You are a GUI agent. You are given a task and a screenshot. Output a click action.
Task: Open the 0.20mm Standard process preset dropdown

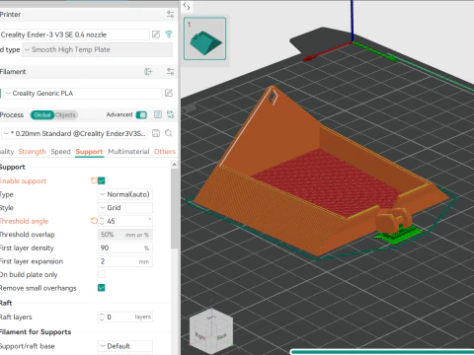tap(75, 133)
